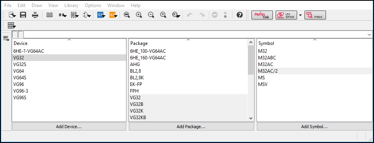Zoom in with the plus magnifier
Viewport: 374px width, 143px height.
click(139, 15)
